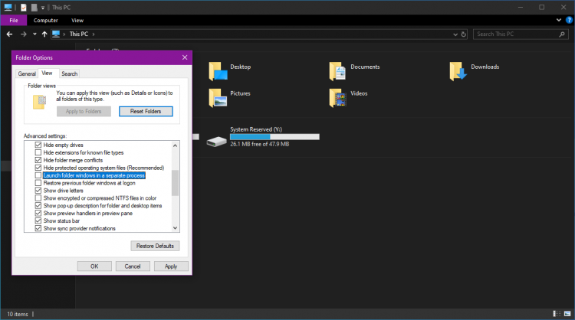Close the Folder Options dialog
The image size is (575, 320).
coord(185,57)
